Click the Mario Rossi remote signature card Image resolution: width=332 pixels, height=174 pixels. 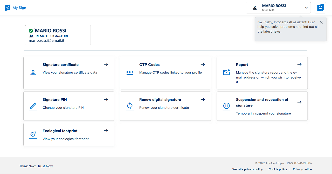pyautogui.click(x=58, y=35)
